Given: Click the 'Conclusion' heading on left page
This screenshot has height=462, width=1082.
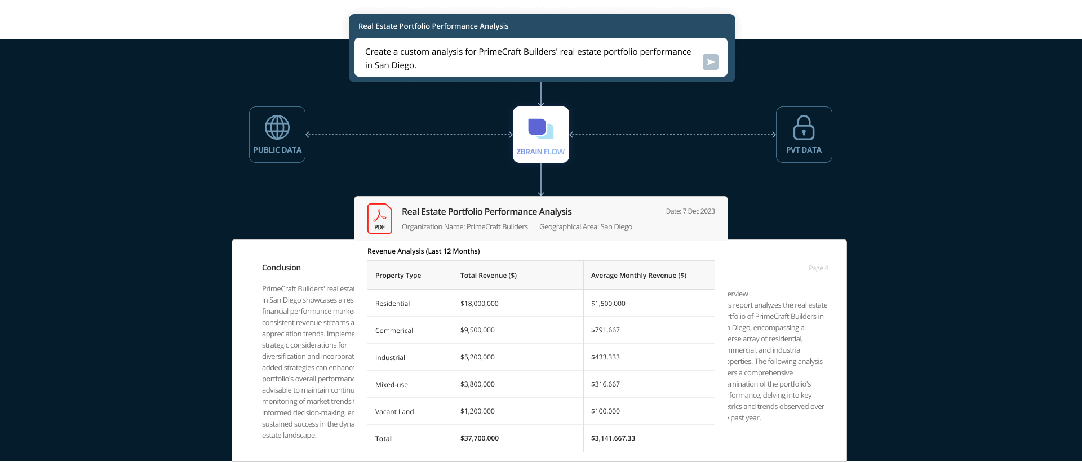Looking at the screenshot, I should click(281, 268).
